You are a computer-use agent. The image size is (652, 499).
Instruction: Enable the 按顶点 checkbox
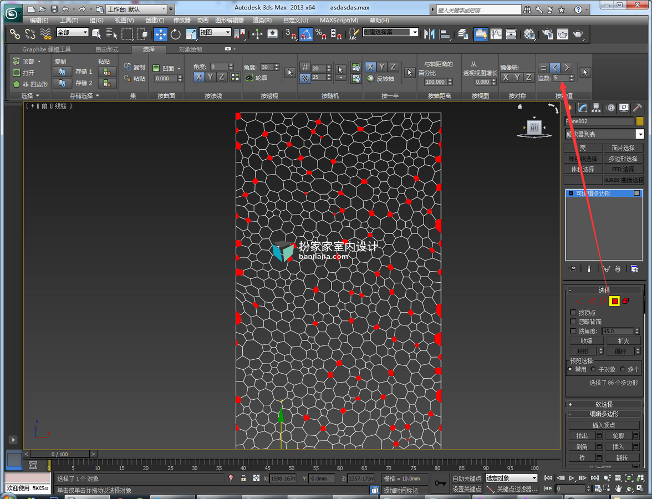pos(573,312)
